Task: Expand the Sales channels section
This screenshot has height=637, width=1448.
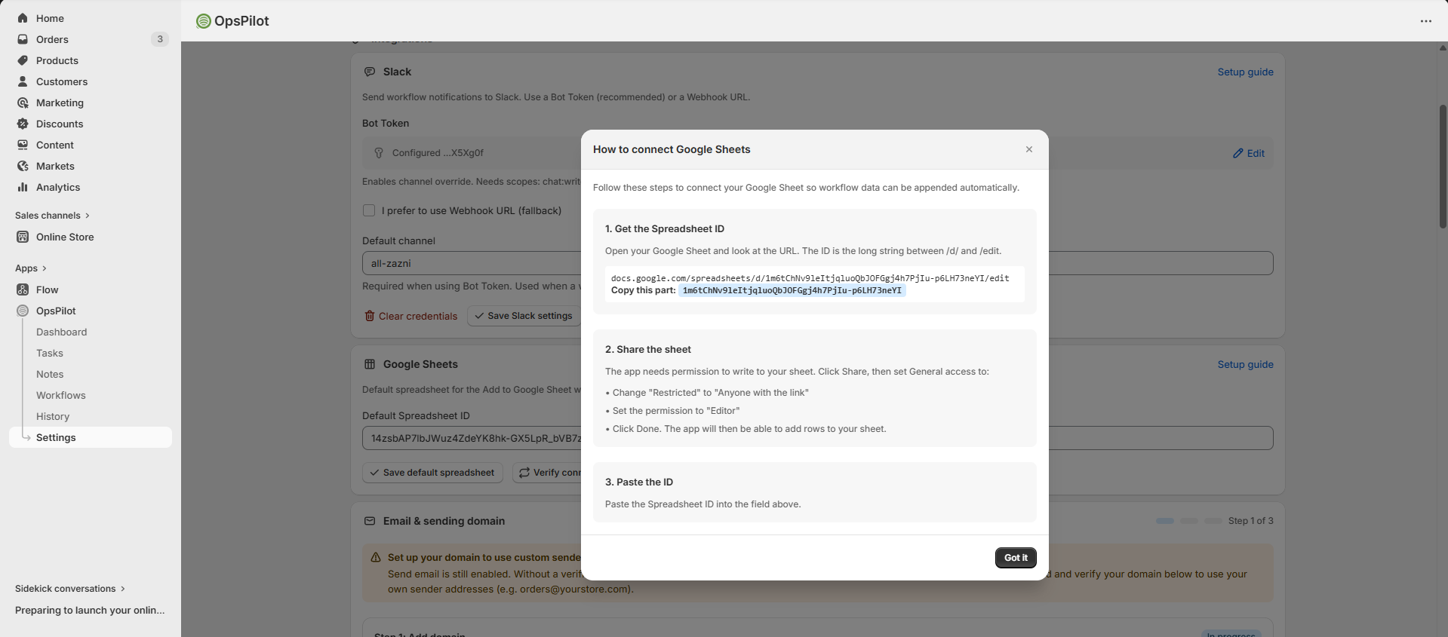Action: 88,216
